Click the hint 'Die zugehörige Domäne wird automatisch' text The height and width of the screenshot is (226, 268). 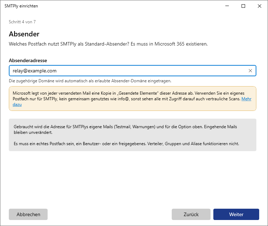(x=90, y=81)
